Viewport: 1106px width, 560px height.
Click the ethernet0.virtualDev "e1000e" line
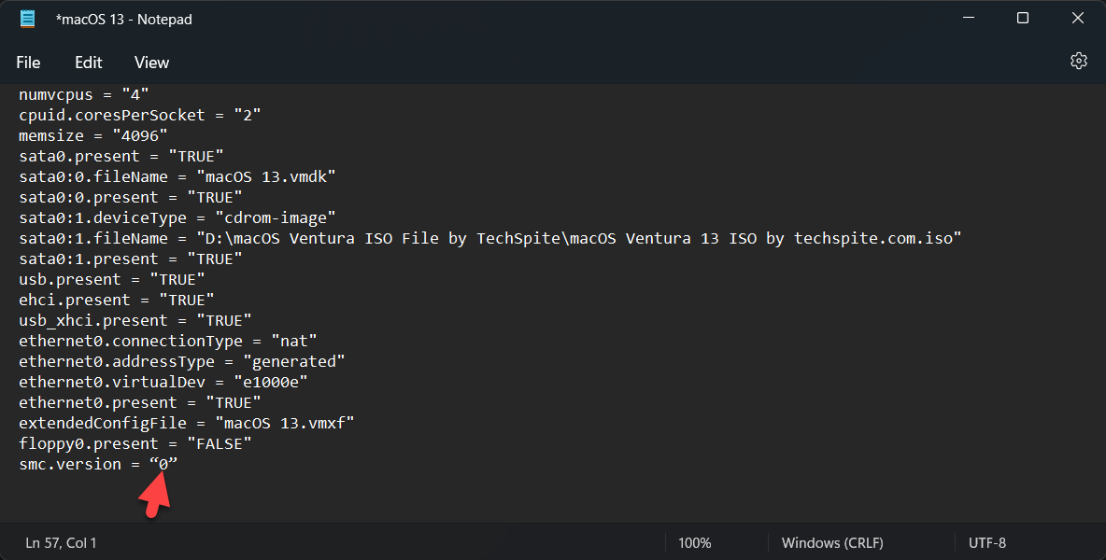(x=163, y=382)
